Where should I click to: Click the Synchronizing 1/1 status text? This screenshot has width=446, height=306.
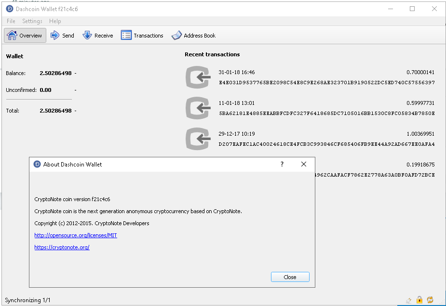[x=27, y=300]
